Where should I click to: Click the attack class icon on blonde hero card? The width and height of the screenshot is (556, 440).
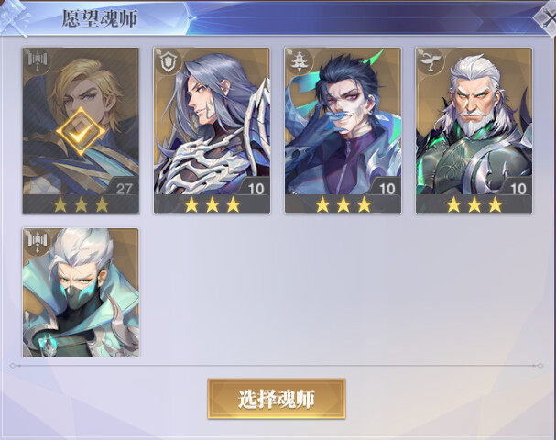[38, 61]
